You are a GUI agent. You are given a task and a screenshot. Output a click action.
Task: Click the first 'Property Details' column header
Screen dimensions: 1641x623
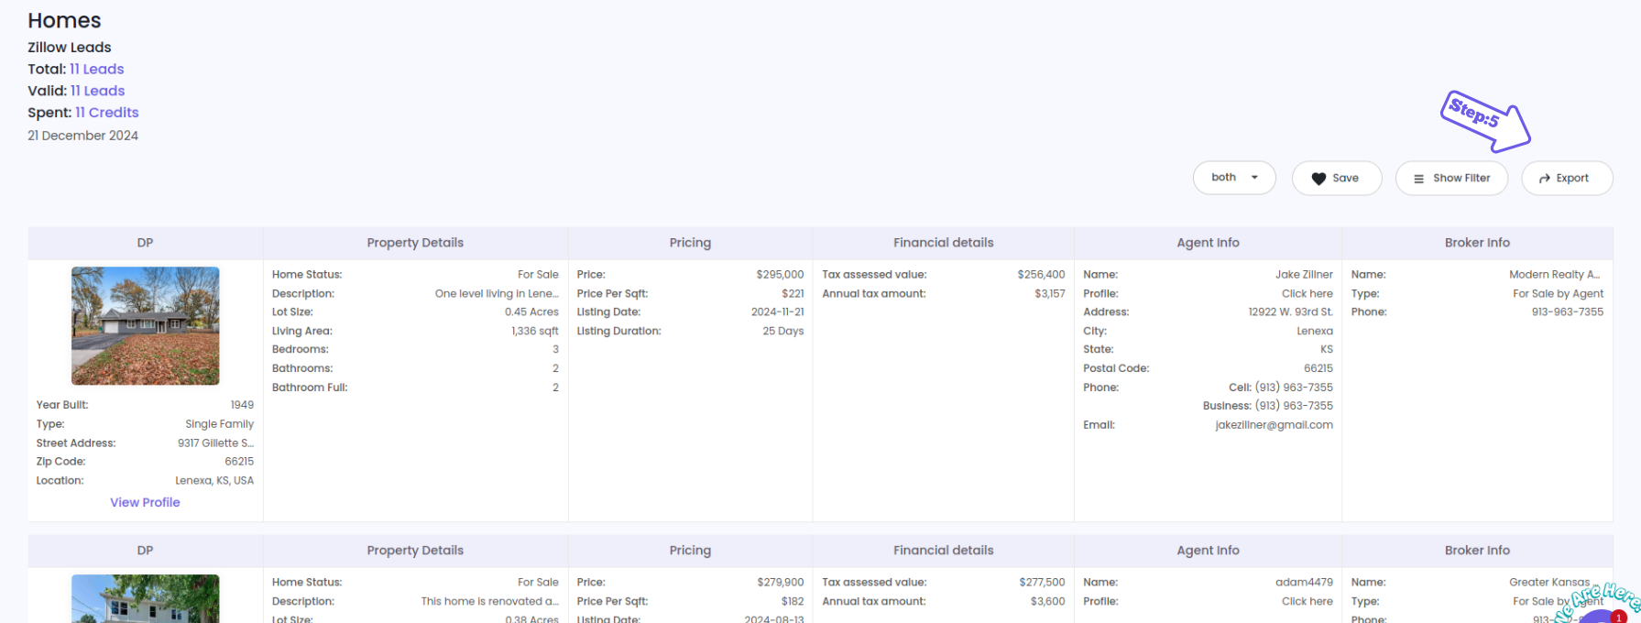click(x=415, y=243)
